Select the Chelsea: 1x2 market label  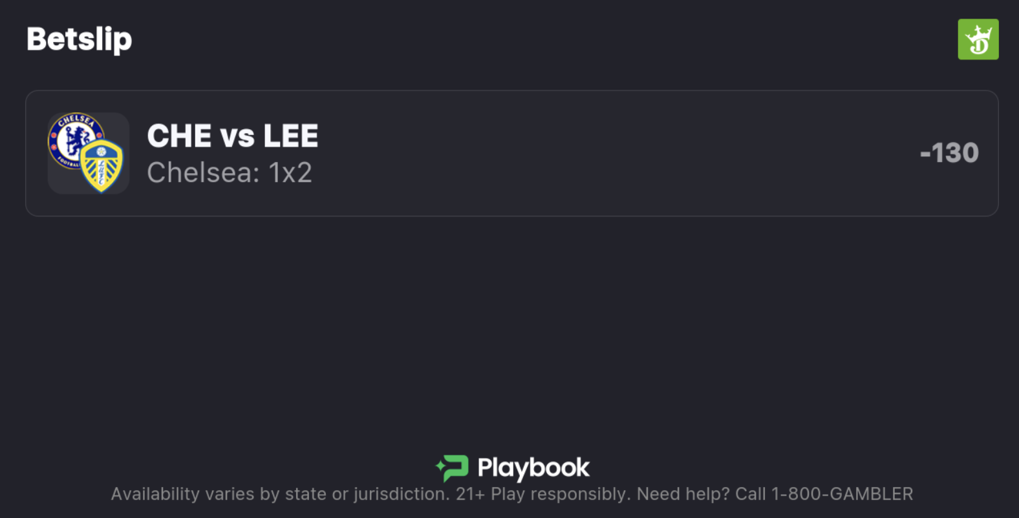pos(230,172)
